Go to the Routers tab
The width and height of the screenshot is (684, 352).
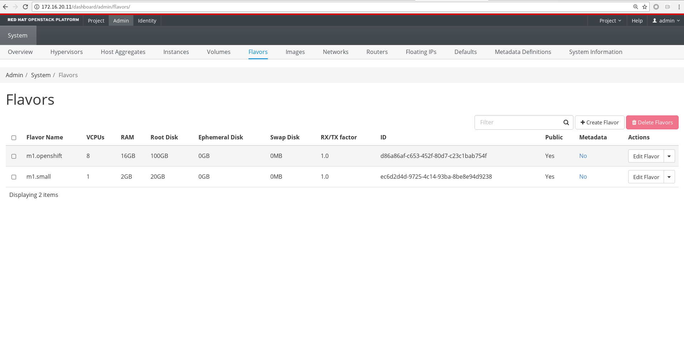(x=377, y=52)
